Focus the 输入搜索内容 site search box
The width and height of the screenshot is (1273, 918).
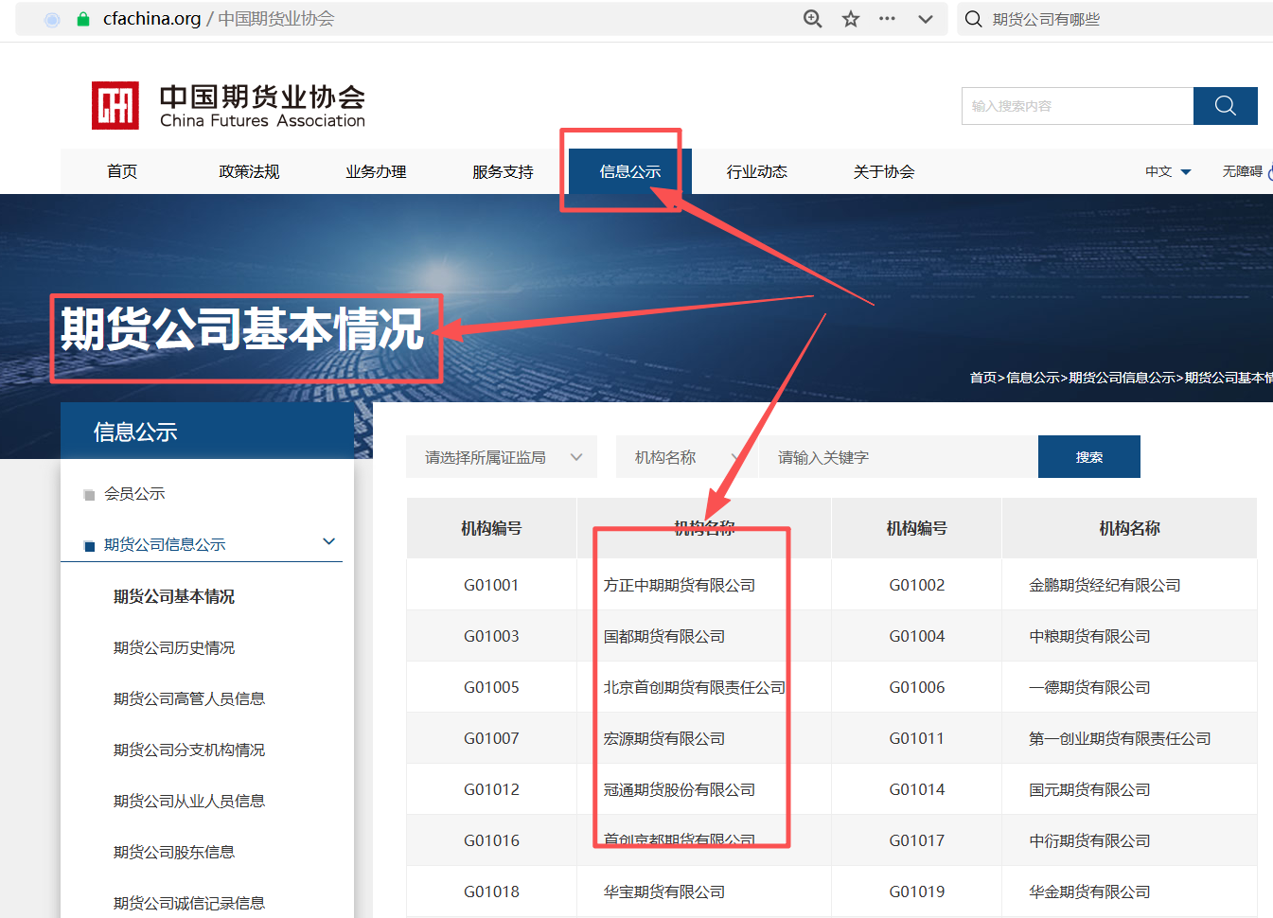(x=1077, y=106)
